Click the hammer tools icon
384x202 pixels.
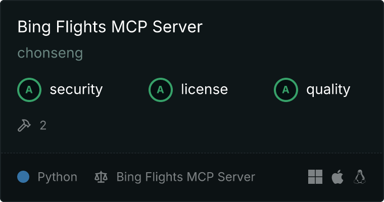tap(24, 125)
